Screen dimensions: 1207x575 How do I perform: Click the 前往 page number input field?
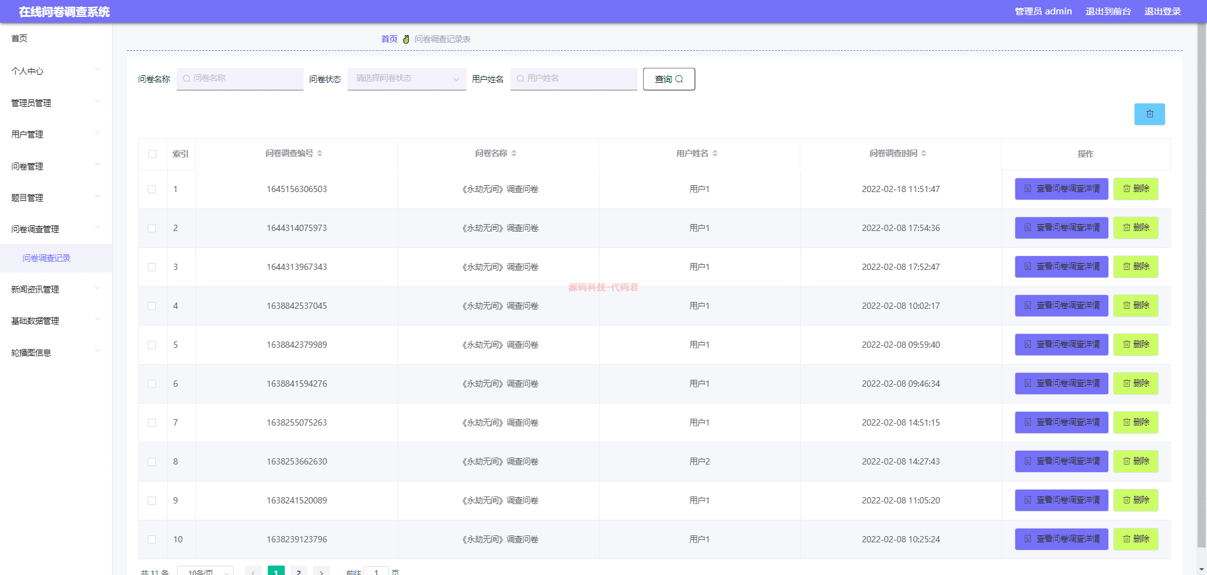tap(377, 572)
